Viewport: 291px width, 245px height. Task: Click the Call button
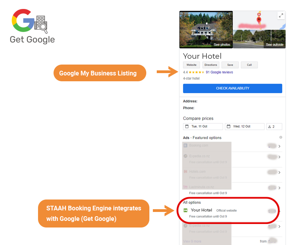pos(249,65)
